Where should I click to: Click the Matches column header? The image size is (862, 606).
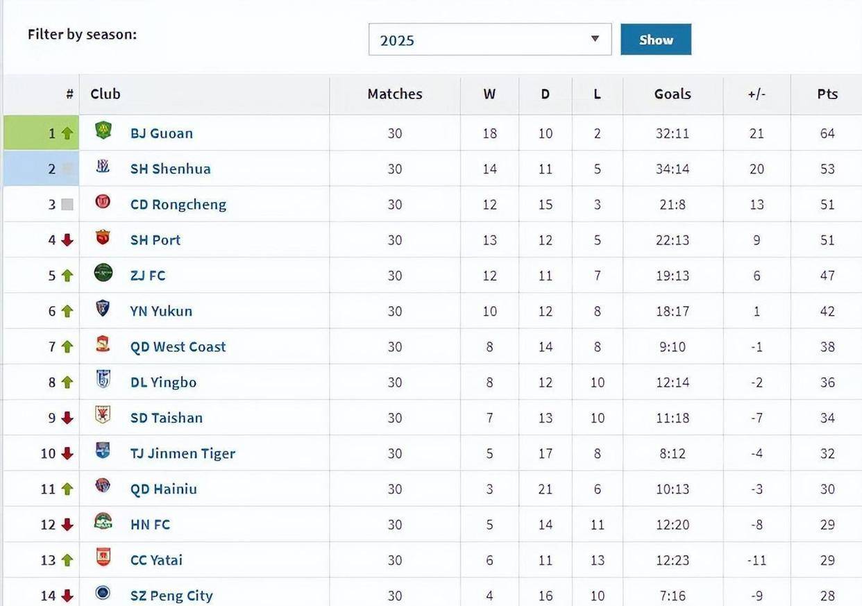pyautogui.click(x=394, y=94)
